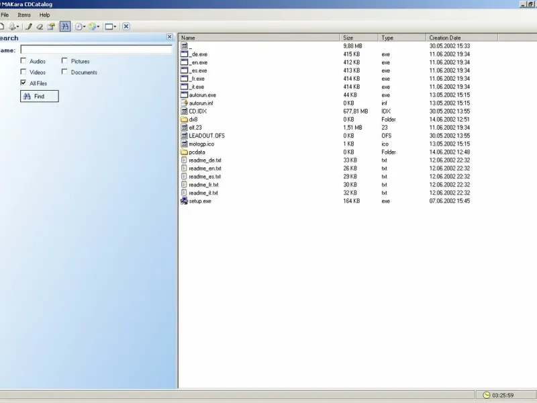Uncheck the All Files checkbox

pos(23,83)
